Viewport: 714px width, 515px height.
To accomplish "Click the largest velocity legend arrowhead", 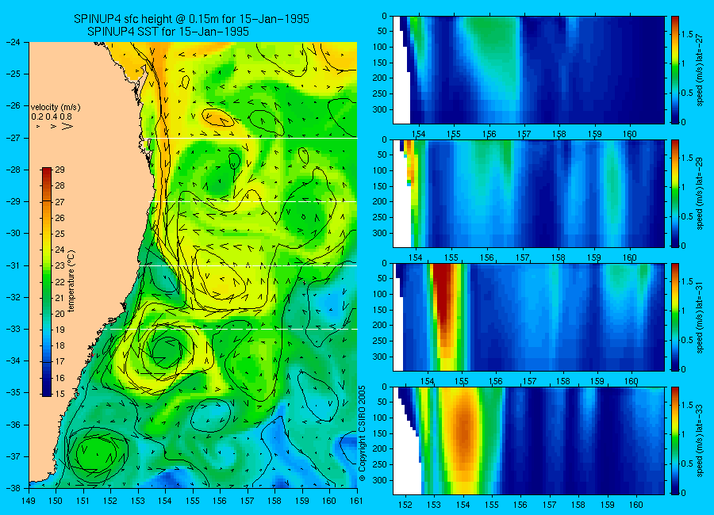I will [x=67, y=126].
